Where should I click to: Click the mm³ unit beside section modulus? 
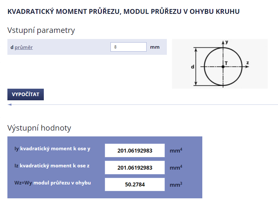(x=176, y=185)
